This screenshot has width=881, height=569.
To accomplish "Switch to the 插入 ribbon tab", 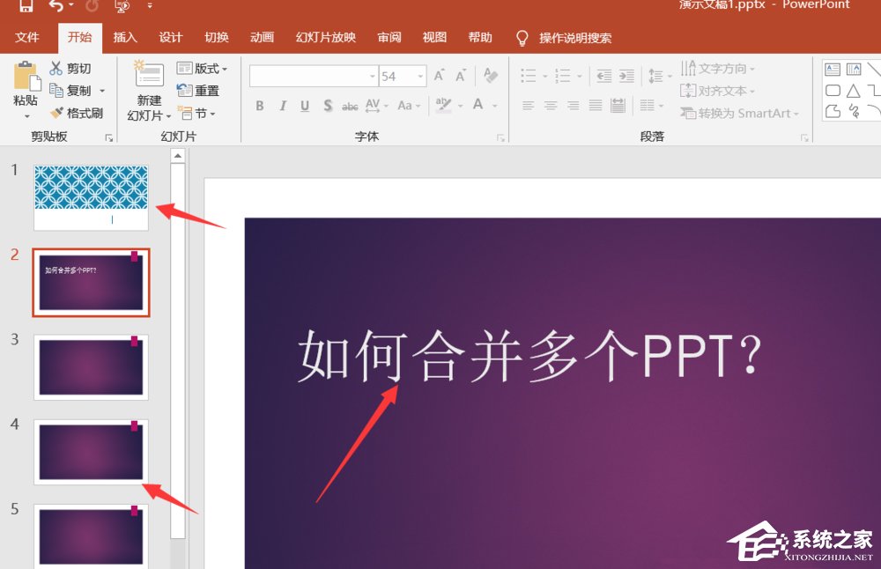I will (x=124, y=37).
